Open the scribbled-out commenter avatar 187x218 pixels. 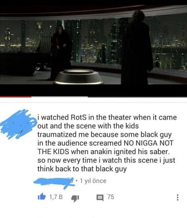(18, 124)
